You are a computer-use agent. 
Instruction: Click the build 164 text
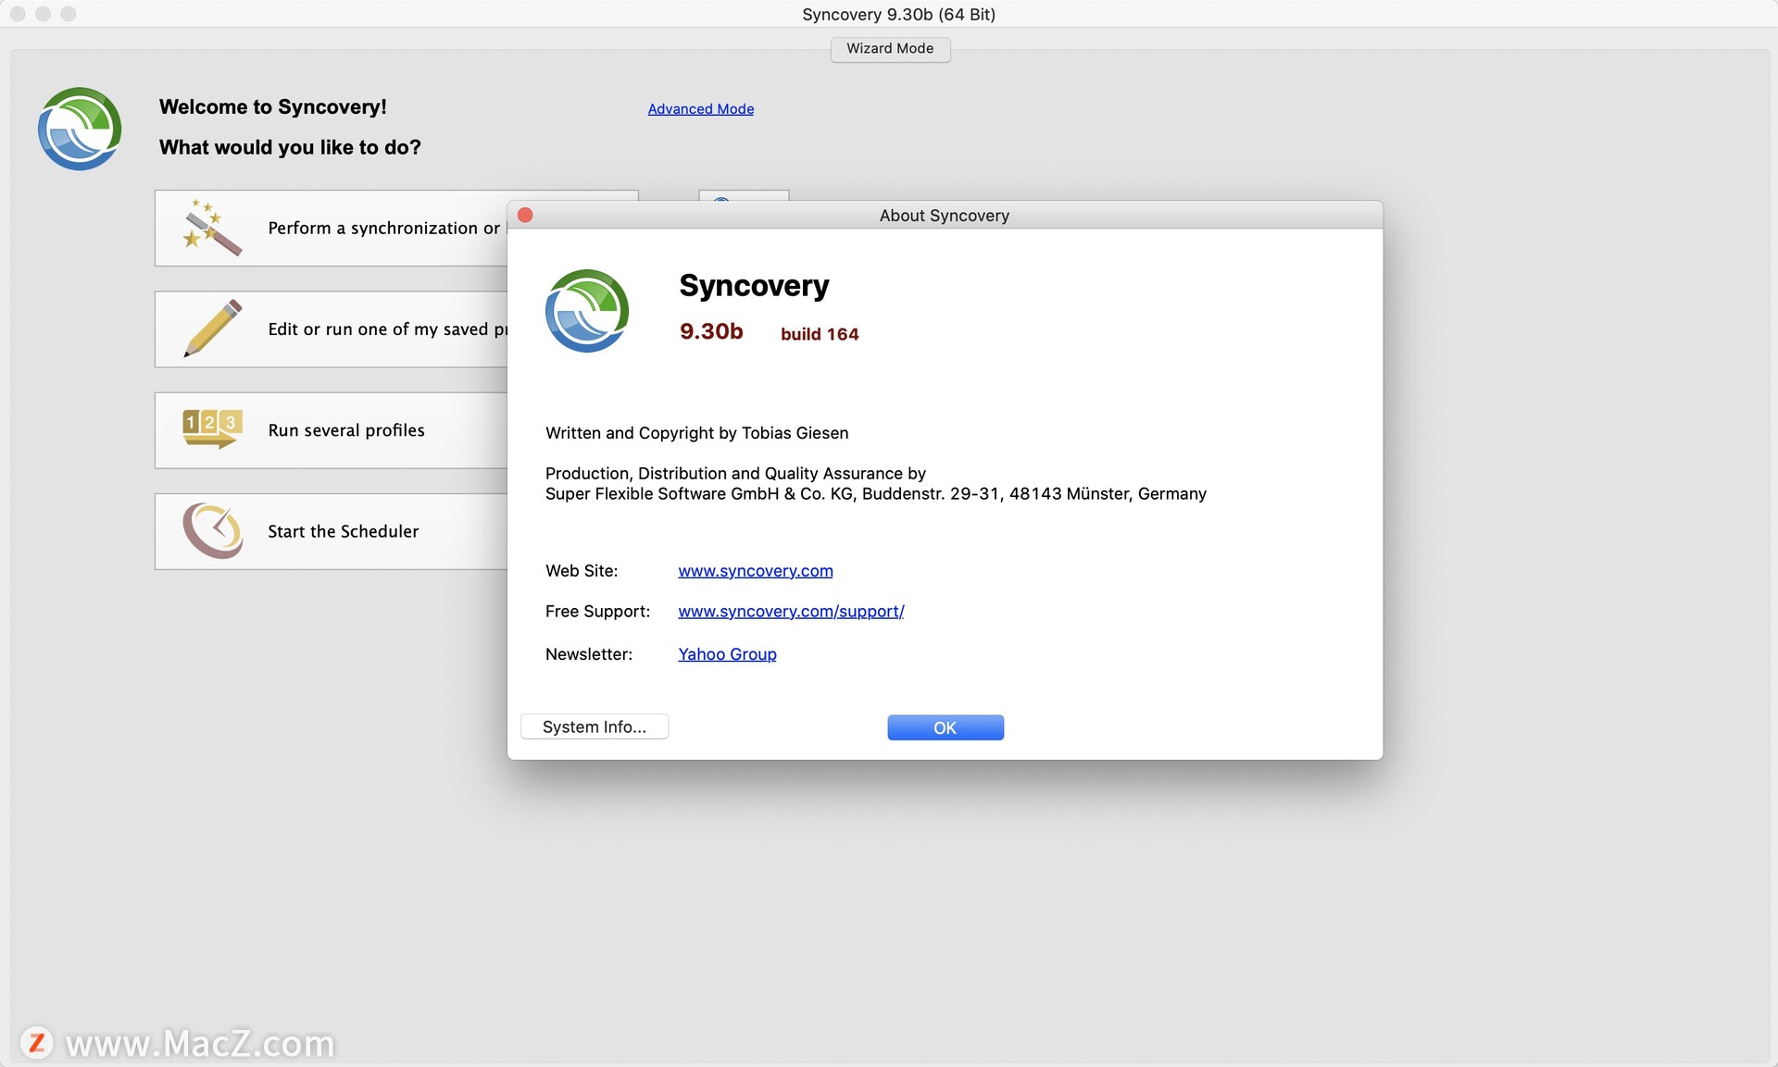[820, 334]
